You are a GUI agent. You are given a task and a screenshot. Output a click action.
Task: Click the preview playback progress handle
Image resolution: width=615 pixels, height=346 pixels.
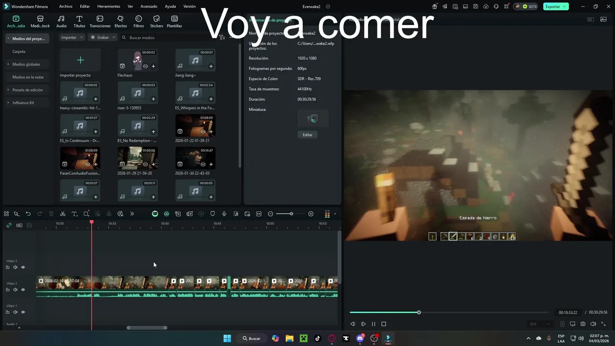[419, 312]
